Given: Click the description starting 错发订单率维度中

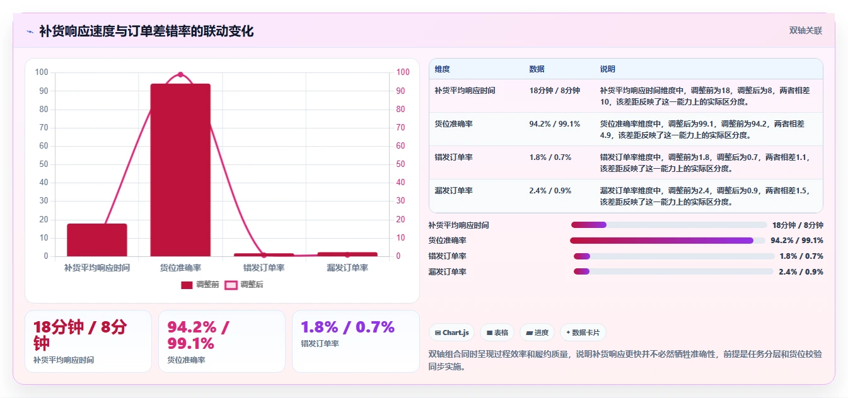Looking at the screenshot, I should (706, 162).
